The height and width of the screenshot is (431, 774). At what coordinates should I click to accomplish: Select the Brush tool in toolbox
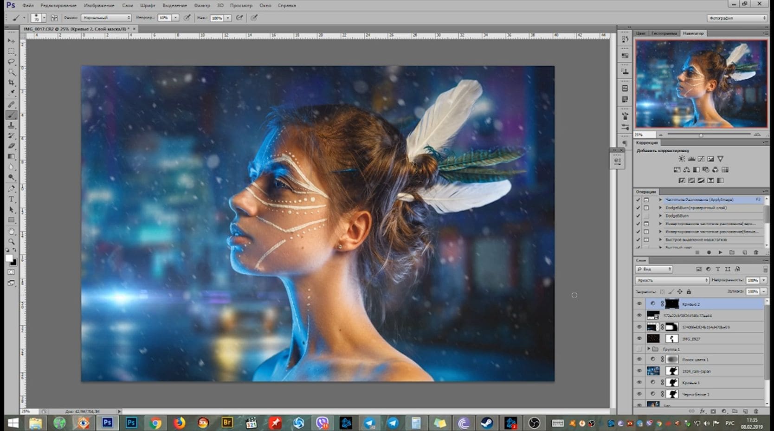(12, 115)
